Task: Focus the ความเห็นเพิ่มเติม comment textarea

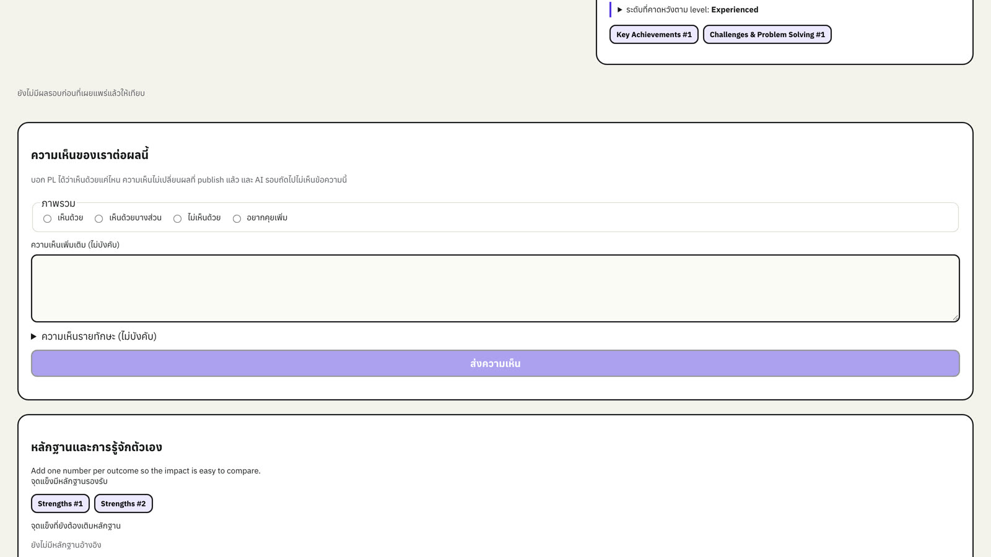Action: pos(495,288)
